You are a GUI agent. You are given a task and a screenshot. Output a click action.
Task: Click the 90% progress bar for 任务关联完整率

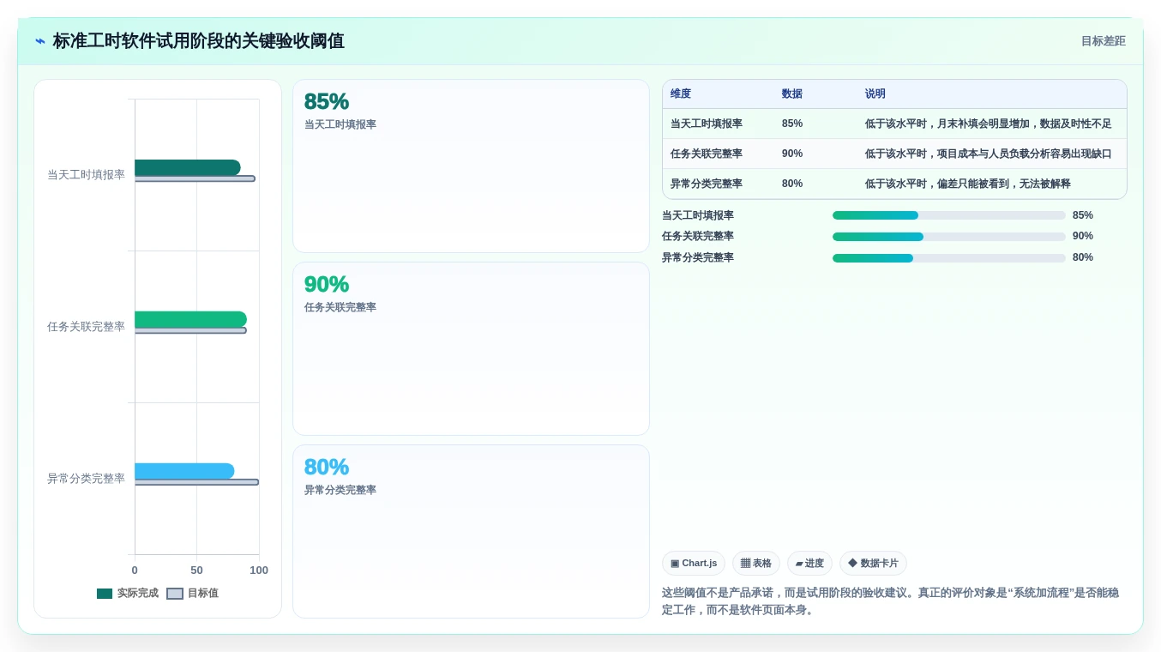pyautogui.click(x=949, y=237)
